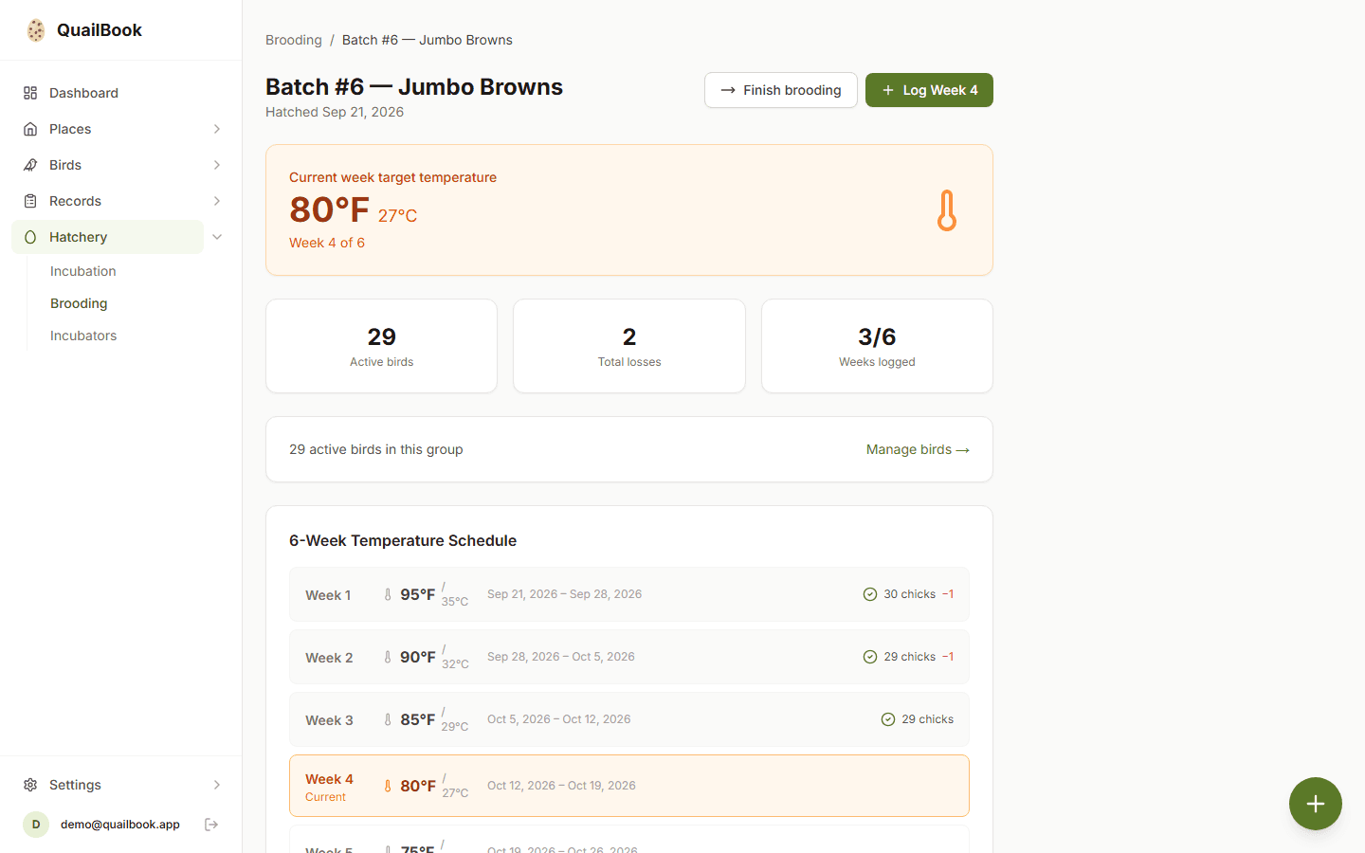Viewport: 1365px width, 853px height.
Task: Open the Manage birds link
Action: point(918,449)
